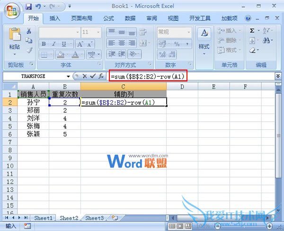Select cell containing 张颖
Image resolution: width=284 pixels, height=231 pixels.
[x=33, y=134]
